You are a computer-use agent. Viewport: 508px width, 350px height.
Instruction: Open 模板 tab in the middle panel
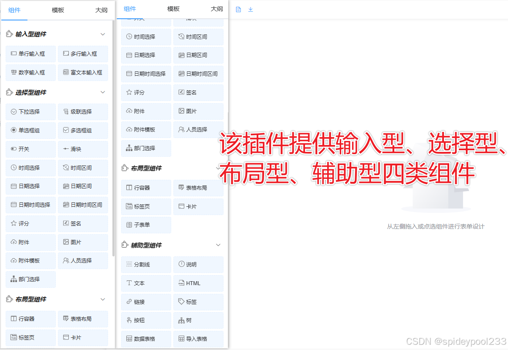click(173, 9)
